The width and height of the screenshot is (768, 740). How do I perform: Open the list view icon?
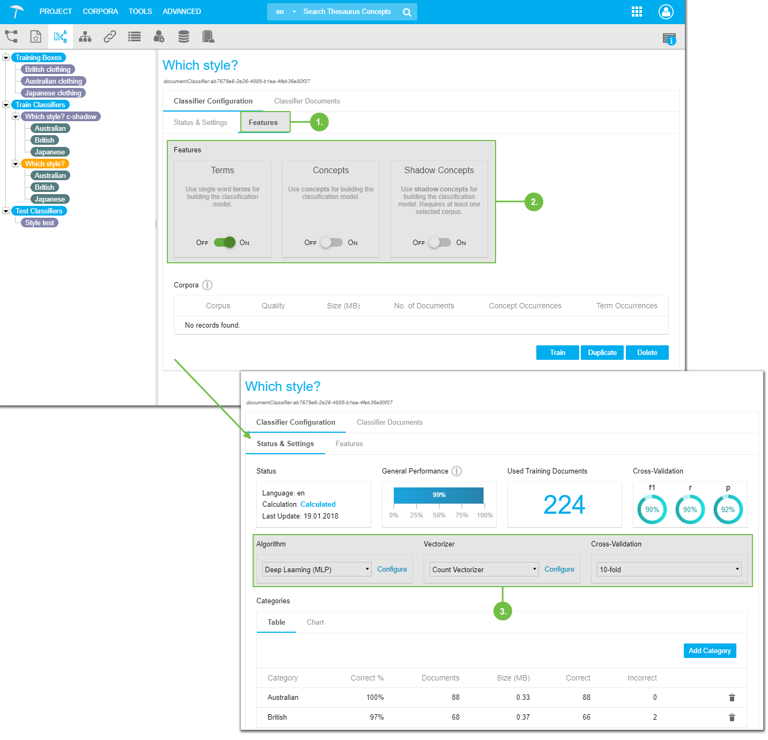134,36
